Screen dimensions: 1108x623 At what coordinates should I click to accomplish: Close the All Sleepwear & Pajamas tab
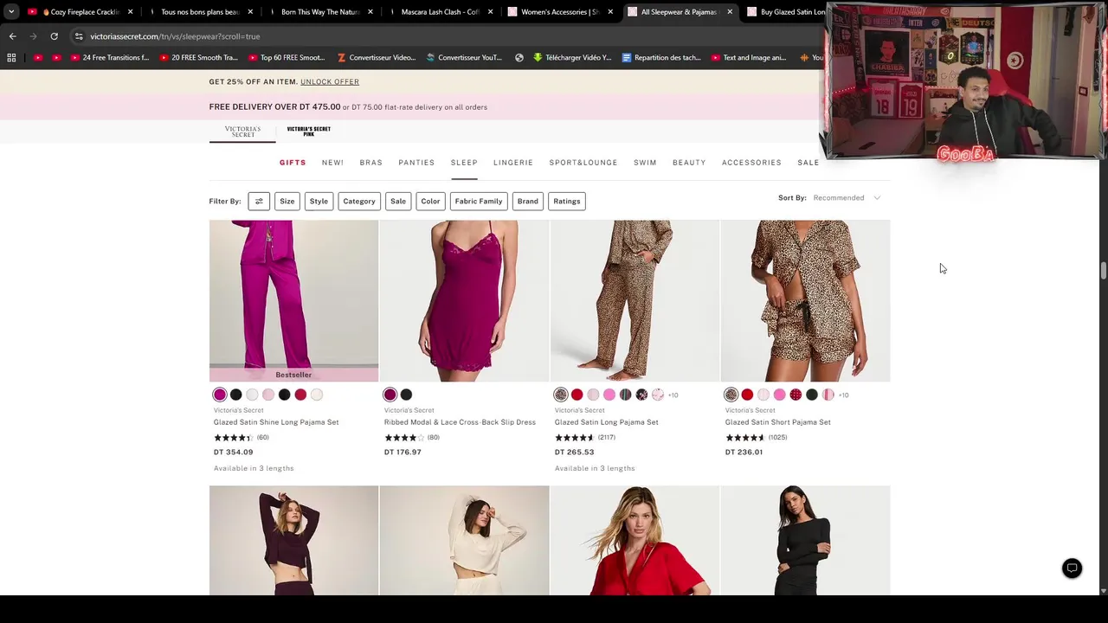[x=729, y=12]
